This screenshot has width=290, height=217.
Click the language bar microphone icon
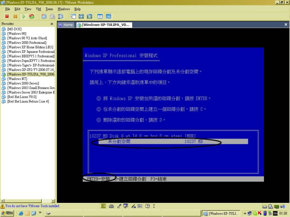(x=119, y=206)
